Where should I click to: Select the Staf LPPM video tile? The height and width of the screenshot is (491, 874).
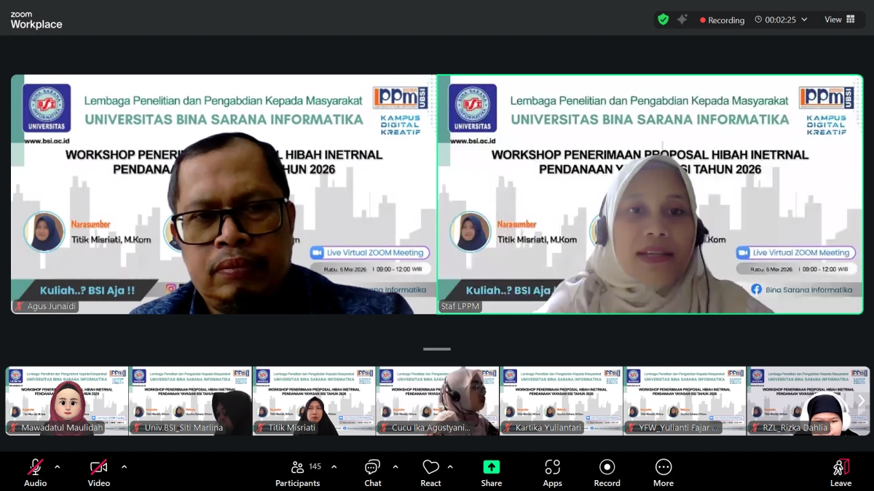tap(650, 194)
